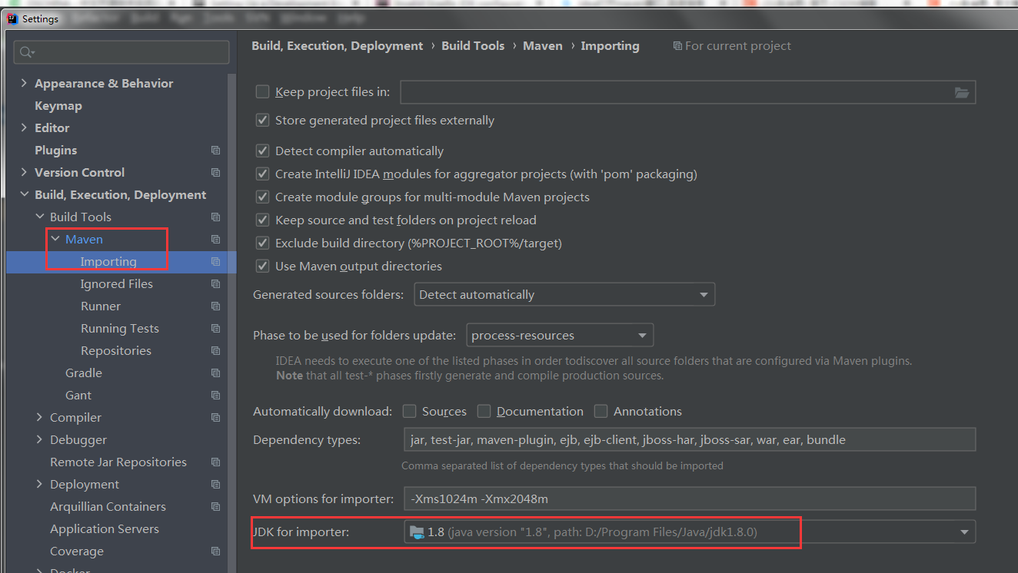Open Remote Jar Repositories settings

click(118, 462)
